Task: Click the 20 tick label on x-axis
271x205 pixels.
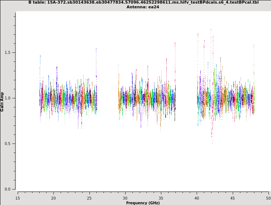Action: point(53,198)
